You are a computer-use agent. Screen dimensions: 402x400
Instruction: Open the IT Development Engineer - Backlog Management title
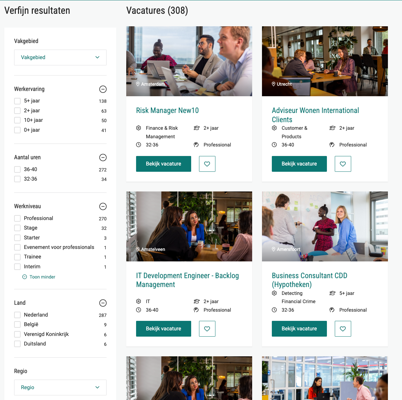pos(188,280)
